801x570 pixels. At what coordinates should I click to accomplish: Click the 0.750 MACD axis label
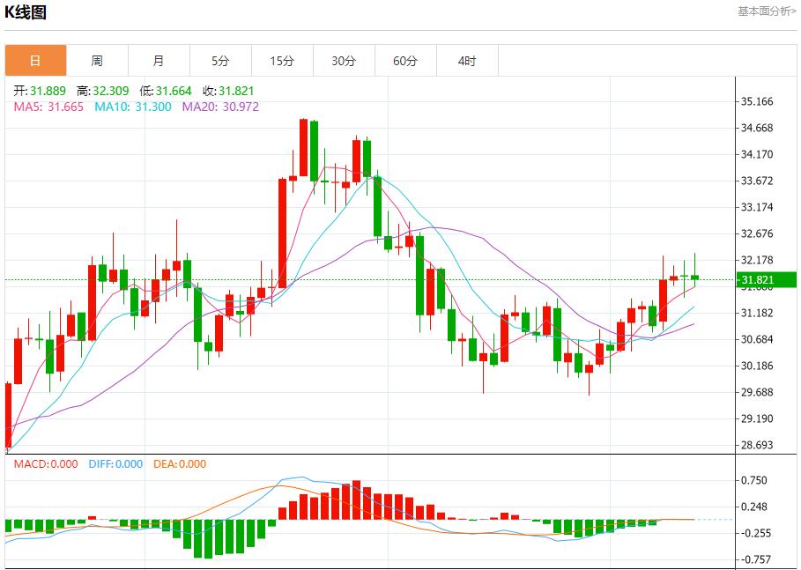(x=756, y=481)
